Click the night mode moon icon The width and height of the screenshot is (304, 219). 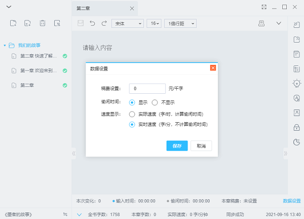click(x=296, y=142)
